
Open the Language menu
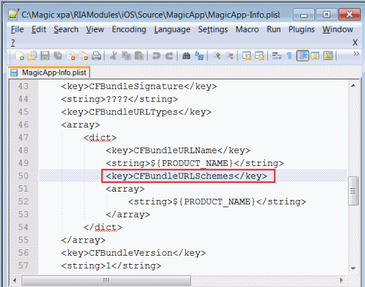(172, 29)
